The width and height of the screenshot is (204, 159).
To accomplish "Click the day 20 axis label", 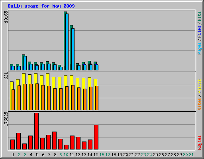I will (126, 155).
